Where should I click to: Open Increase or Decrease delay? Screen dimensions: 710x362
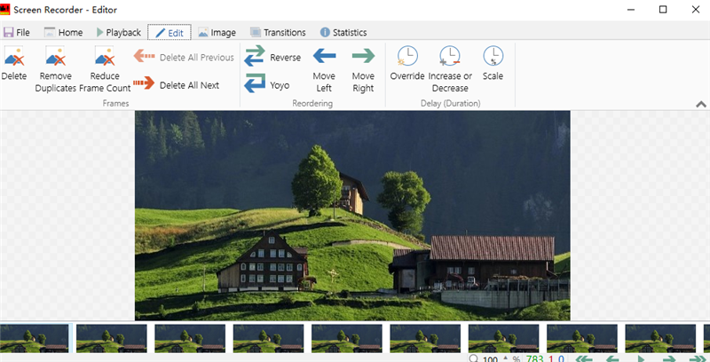(450, 69)
